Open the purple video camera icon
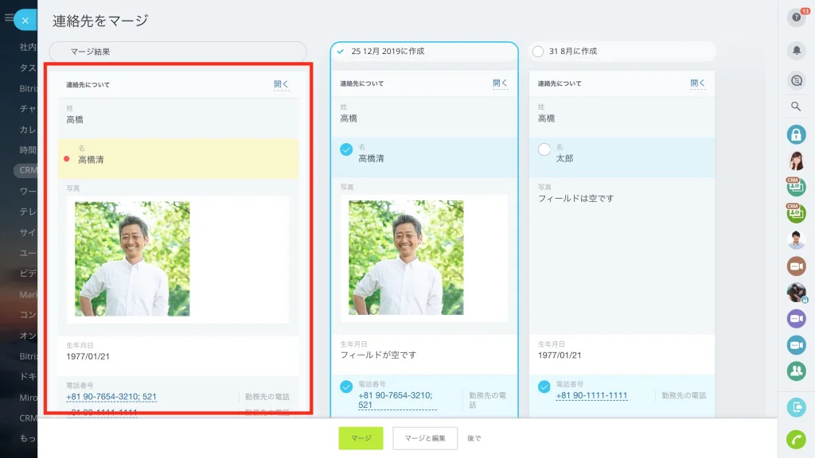 [796, 318]
